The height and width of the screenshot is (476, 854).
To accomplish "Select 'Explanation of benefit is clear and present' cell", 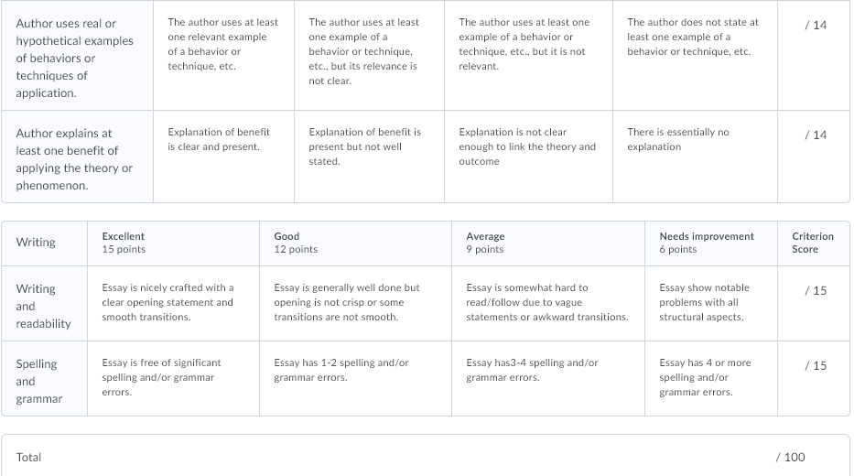I will click(223, 157).
